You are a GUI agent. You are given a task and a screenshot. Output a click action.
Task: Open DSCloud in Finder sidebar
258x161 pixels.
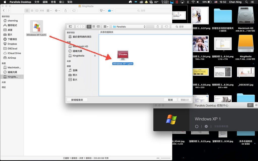click(x=12, y=49)
